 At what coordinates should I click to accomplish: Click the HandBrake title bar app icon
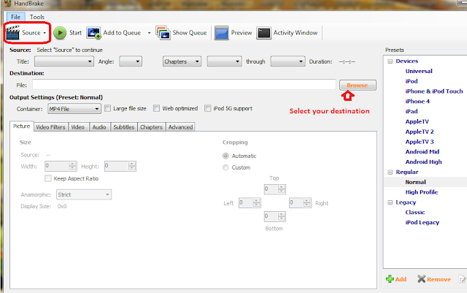pyautogui.click(x=8, y=4)
